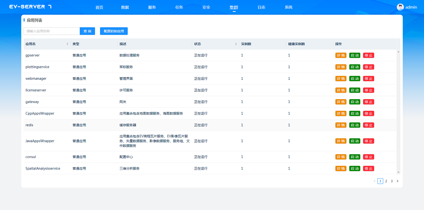Go to next page arrow
The width and height of the screenshot is (424, 210).
coord(397,181)
